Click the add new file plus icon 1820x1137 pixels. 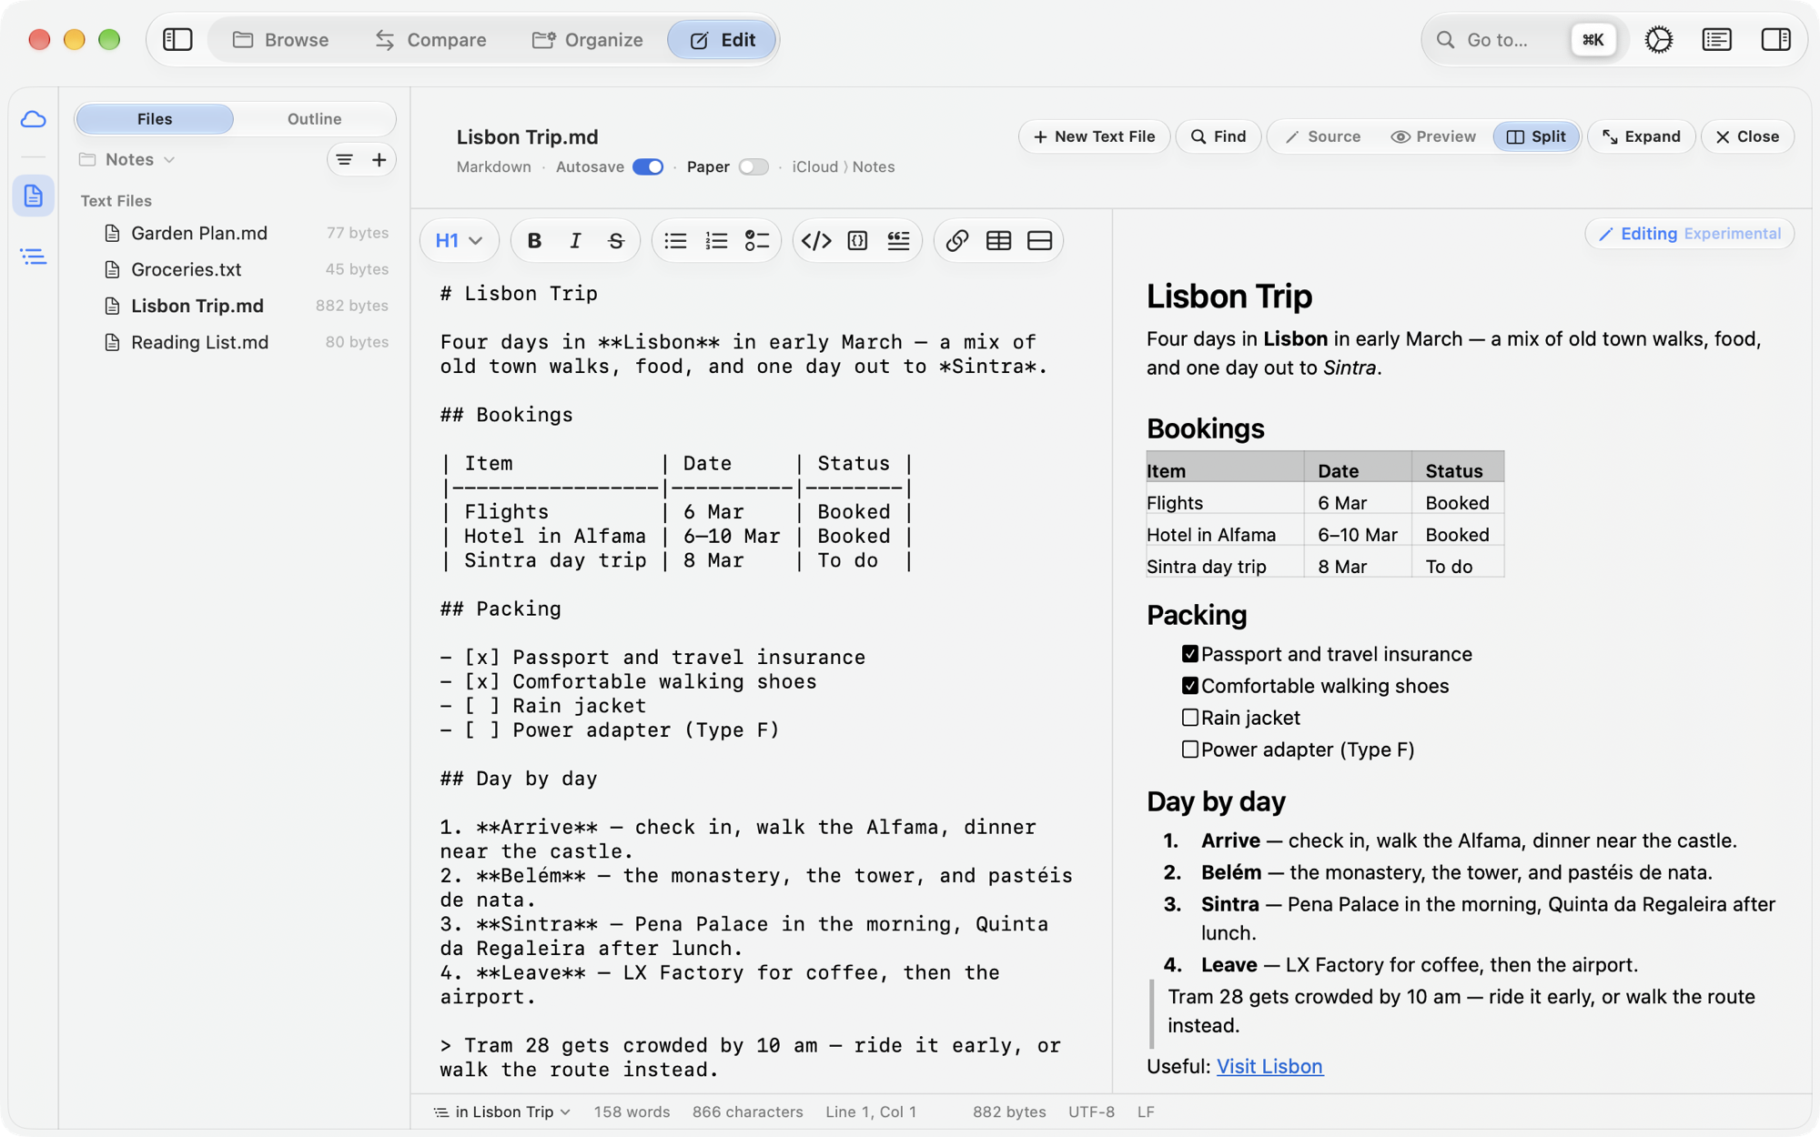379,160
